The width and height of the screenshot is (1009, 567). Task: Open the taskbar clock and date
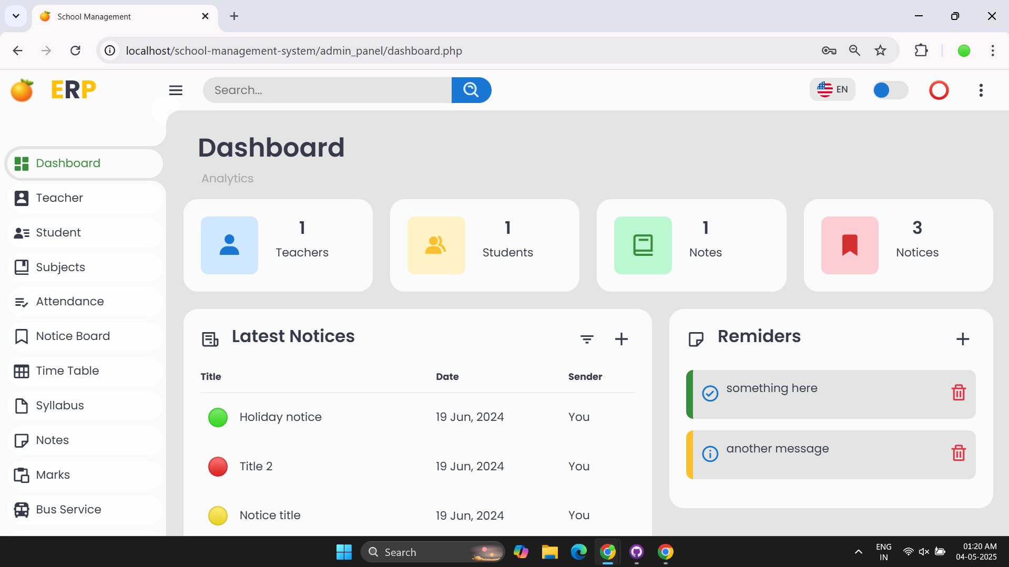point(976,552)
